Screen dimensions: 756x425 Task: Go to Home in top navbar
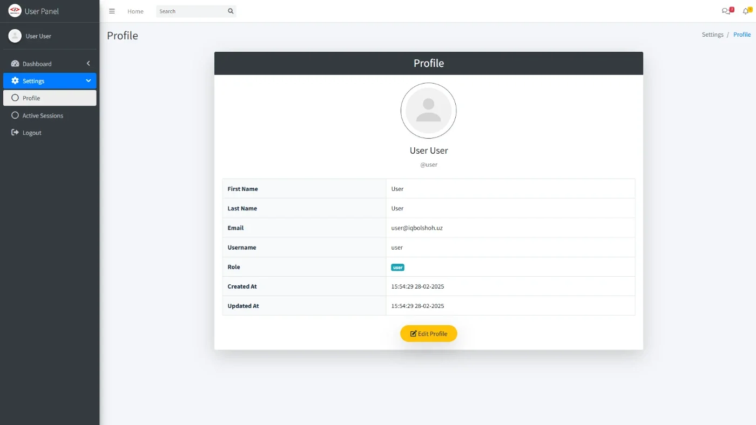pyautogui.click(x=136, y=11)
